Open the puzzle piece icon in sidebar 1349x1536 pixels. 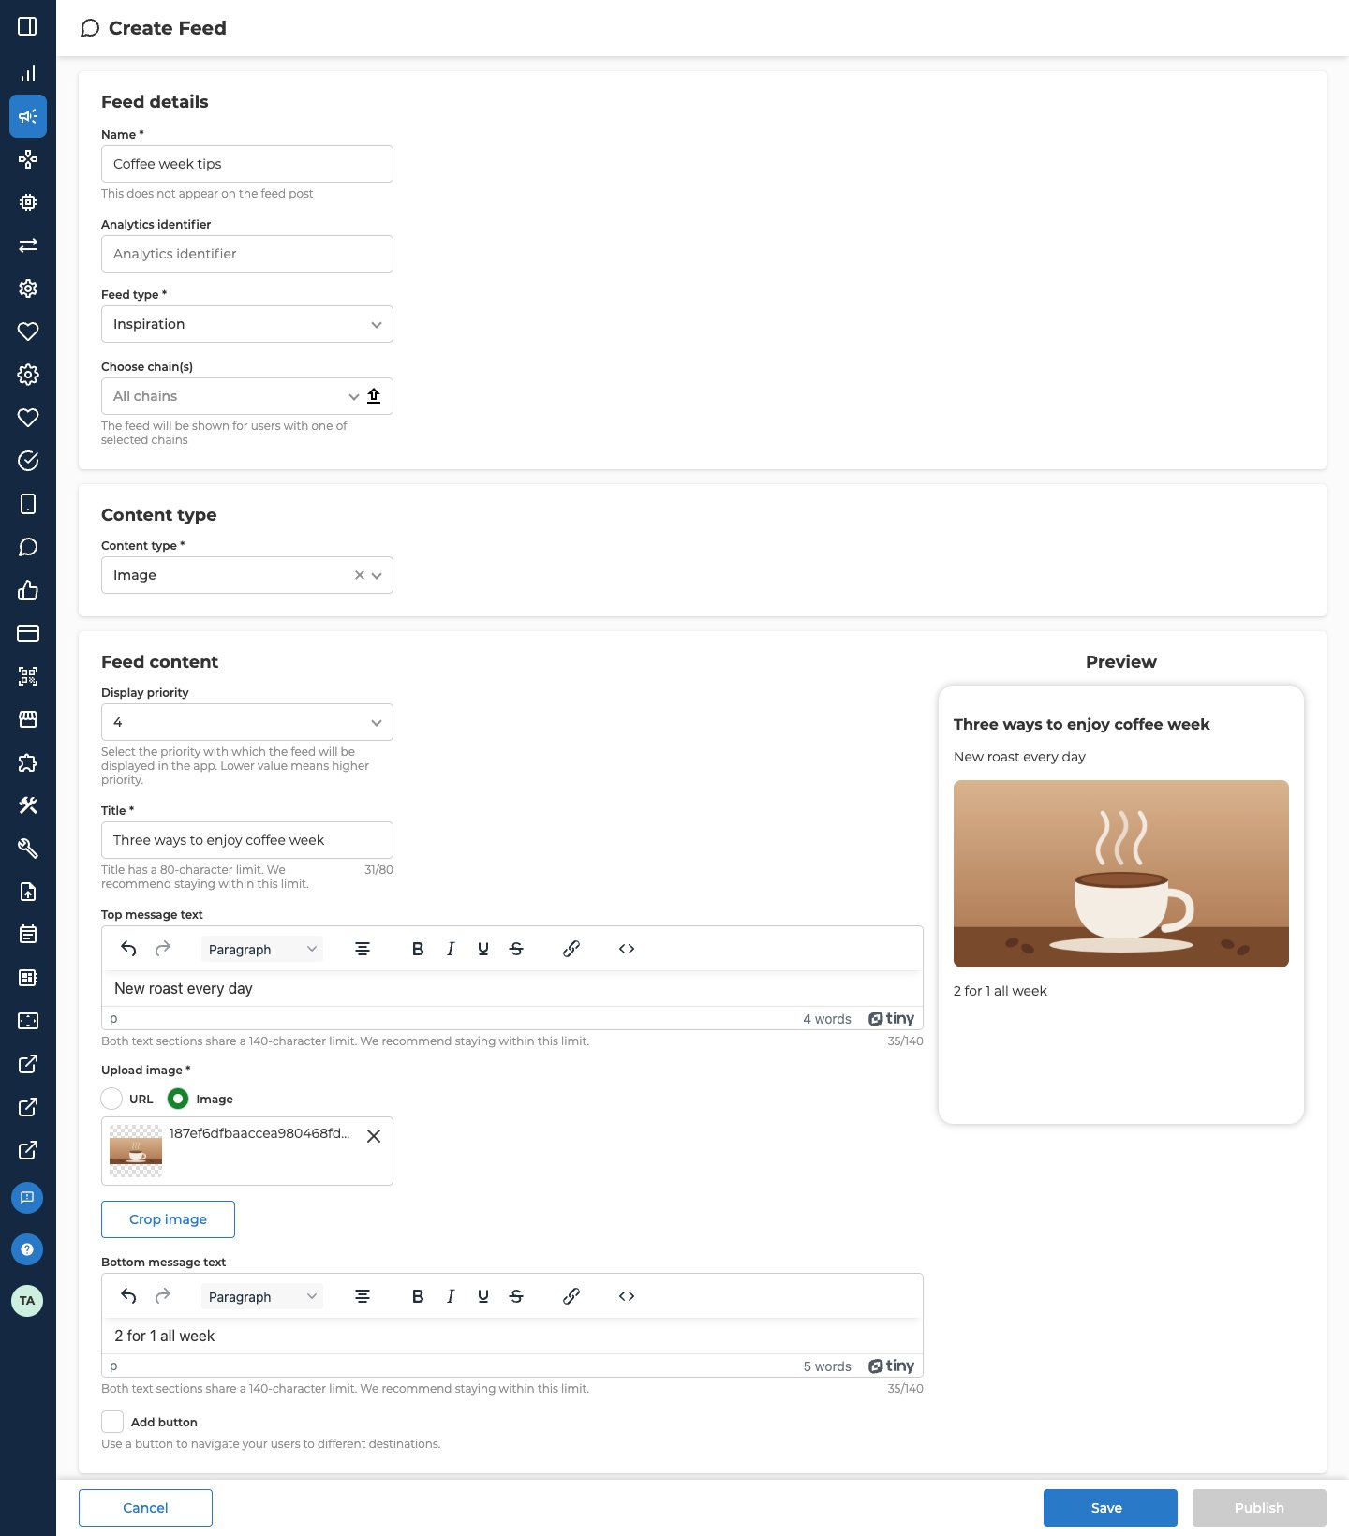pyautogui.click(x=28, y=762)
